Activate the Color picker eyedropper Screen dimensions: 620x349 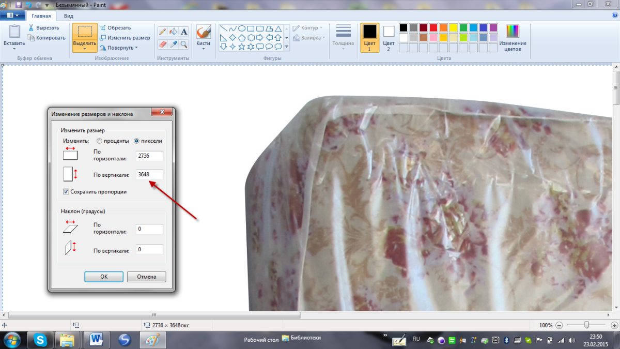(173, 44)
